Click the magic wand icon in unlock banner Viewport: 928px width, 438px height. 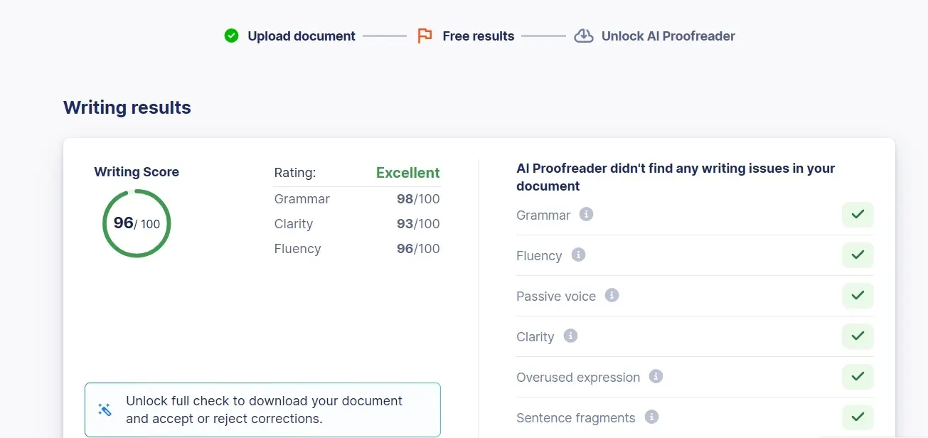tap(105, 410)
